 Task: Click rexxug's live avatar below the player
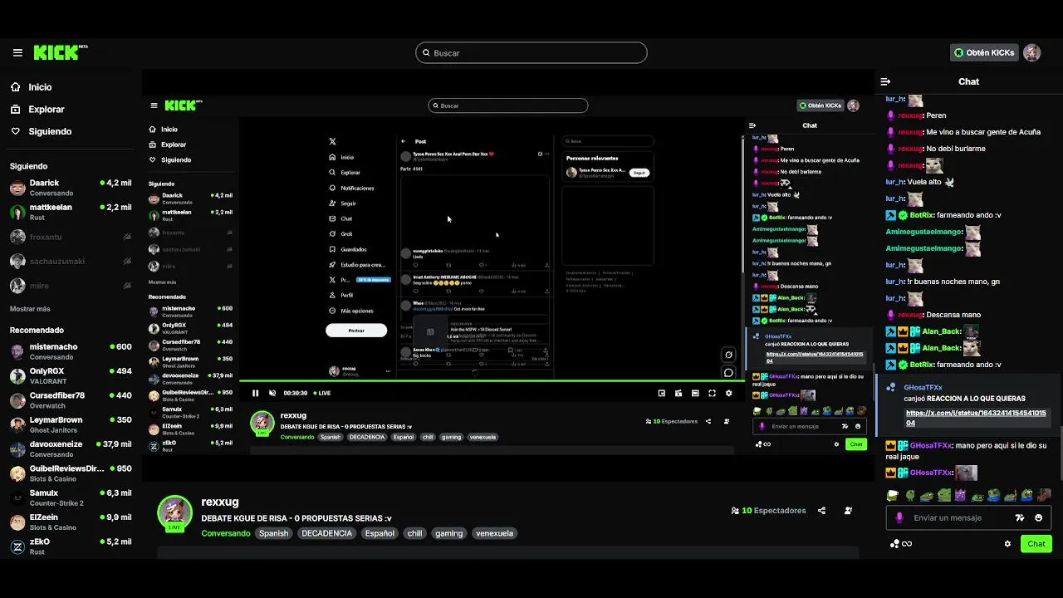(x=175, y=513)
